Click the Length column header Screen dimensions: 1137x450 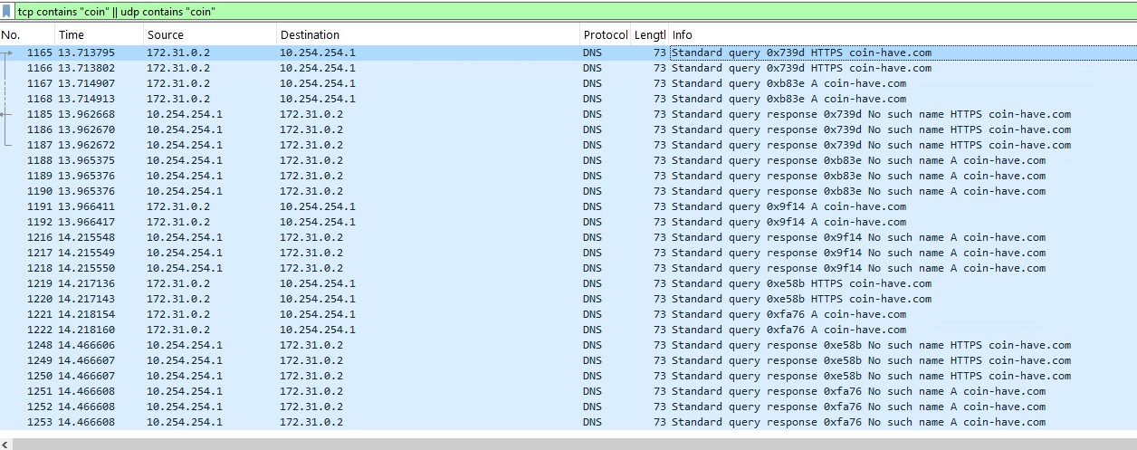pos(648,35)
